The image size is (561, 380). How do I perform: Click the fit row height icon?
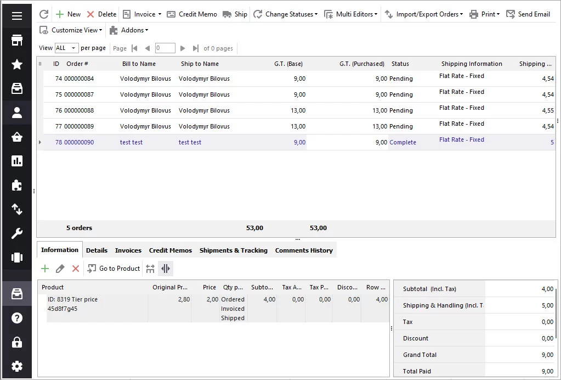[150, 269]
